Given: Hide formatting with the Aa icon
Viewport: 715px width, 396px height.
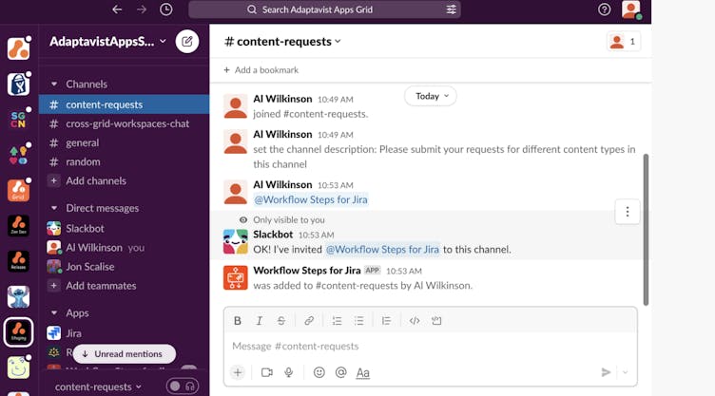Looking at the screenshot, I should (362, 373).
